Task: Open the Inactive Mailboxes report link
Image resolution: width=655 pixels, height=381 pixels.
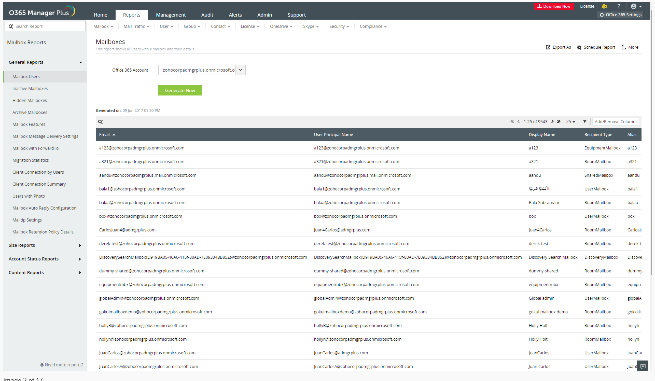Action: pos(30,88)
